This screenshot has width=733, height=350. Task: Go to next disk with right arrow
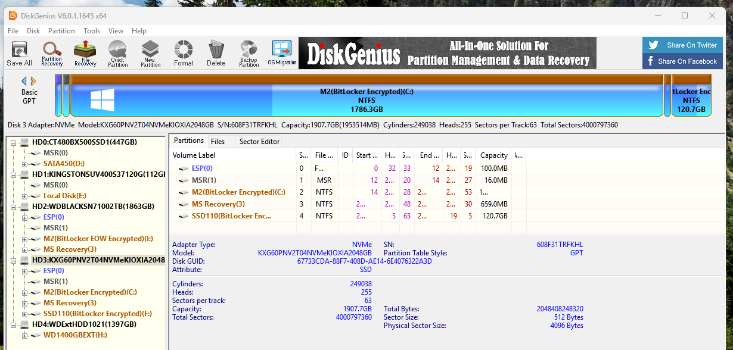tap(33, 81)
